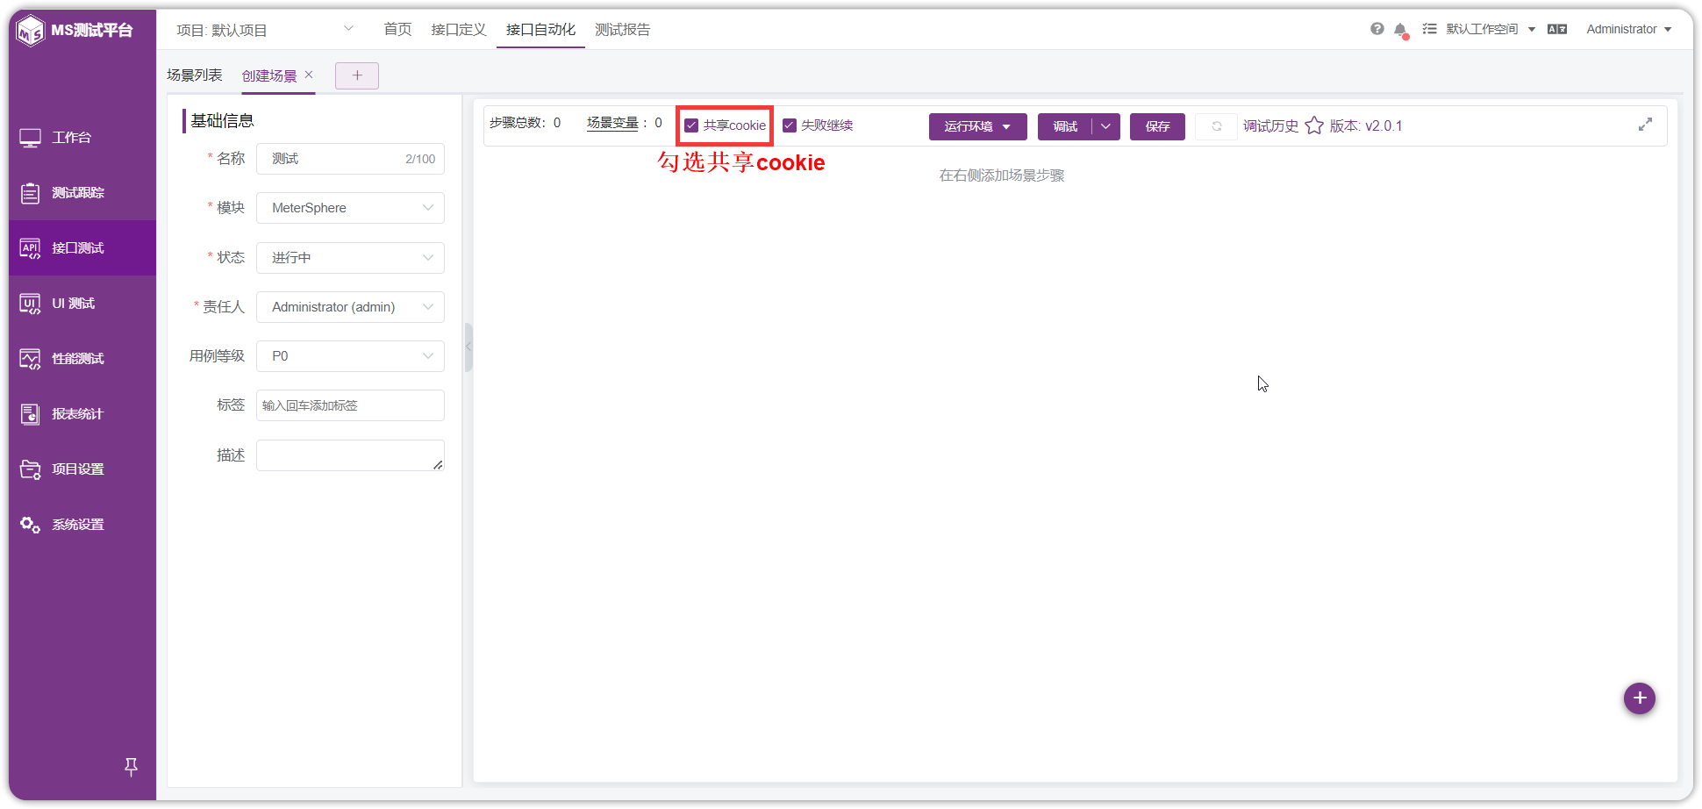Open 性能测试 performance testing module
Screen dimensions: 1702x809
click(82, 359)
